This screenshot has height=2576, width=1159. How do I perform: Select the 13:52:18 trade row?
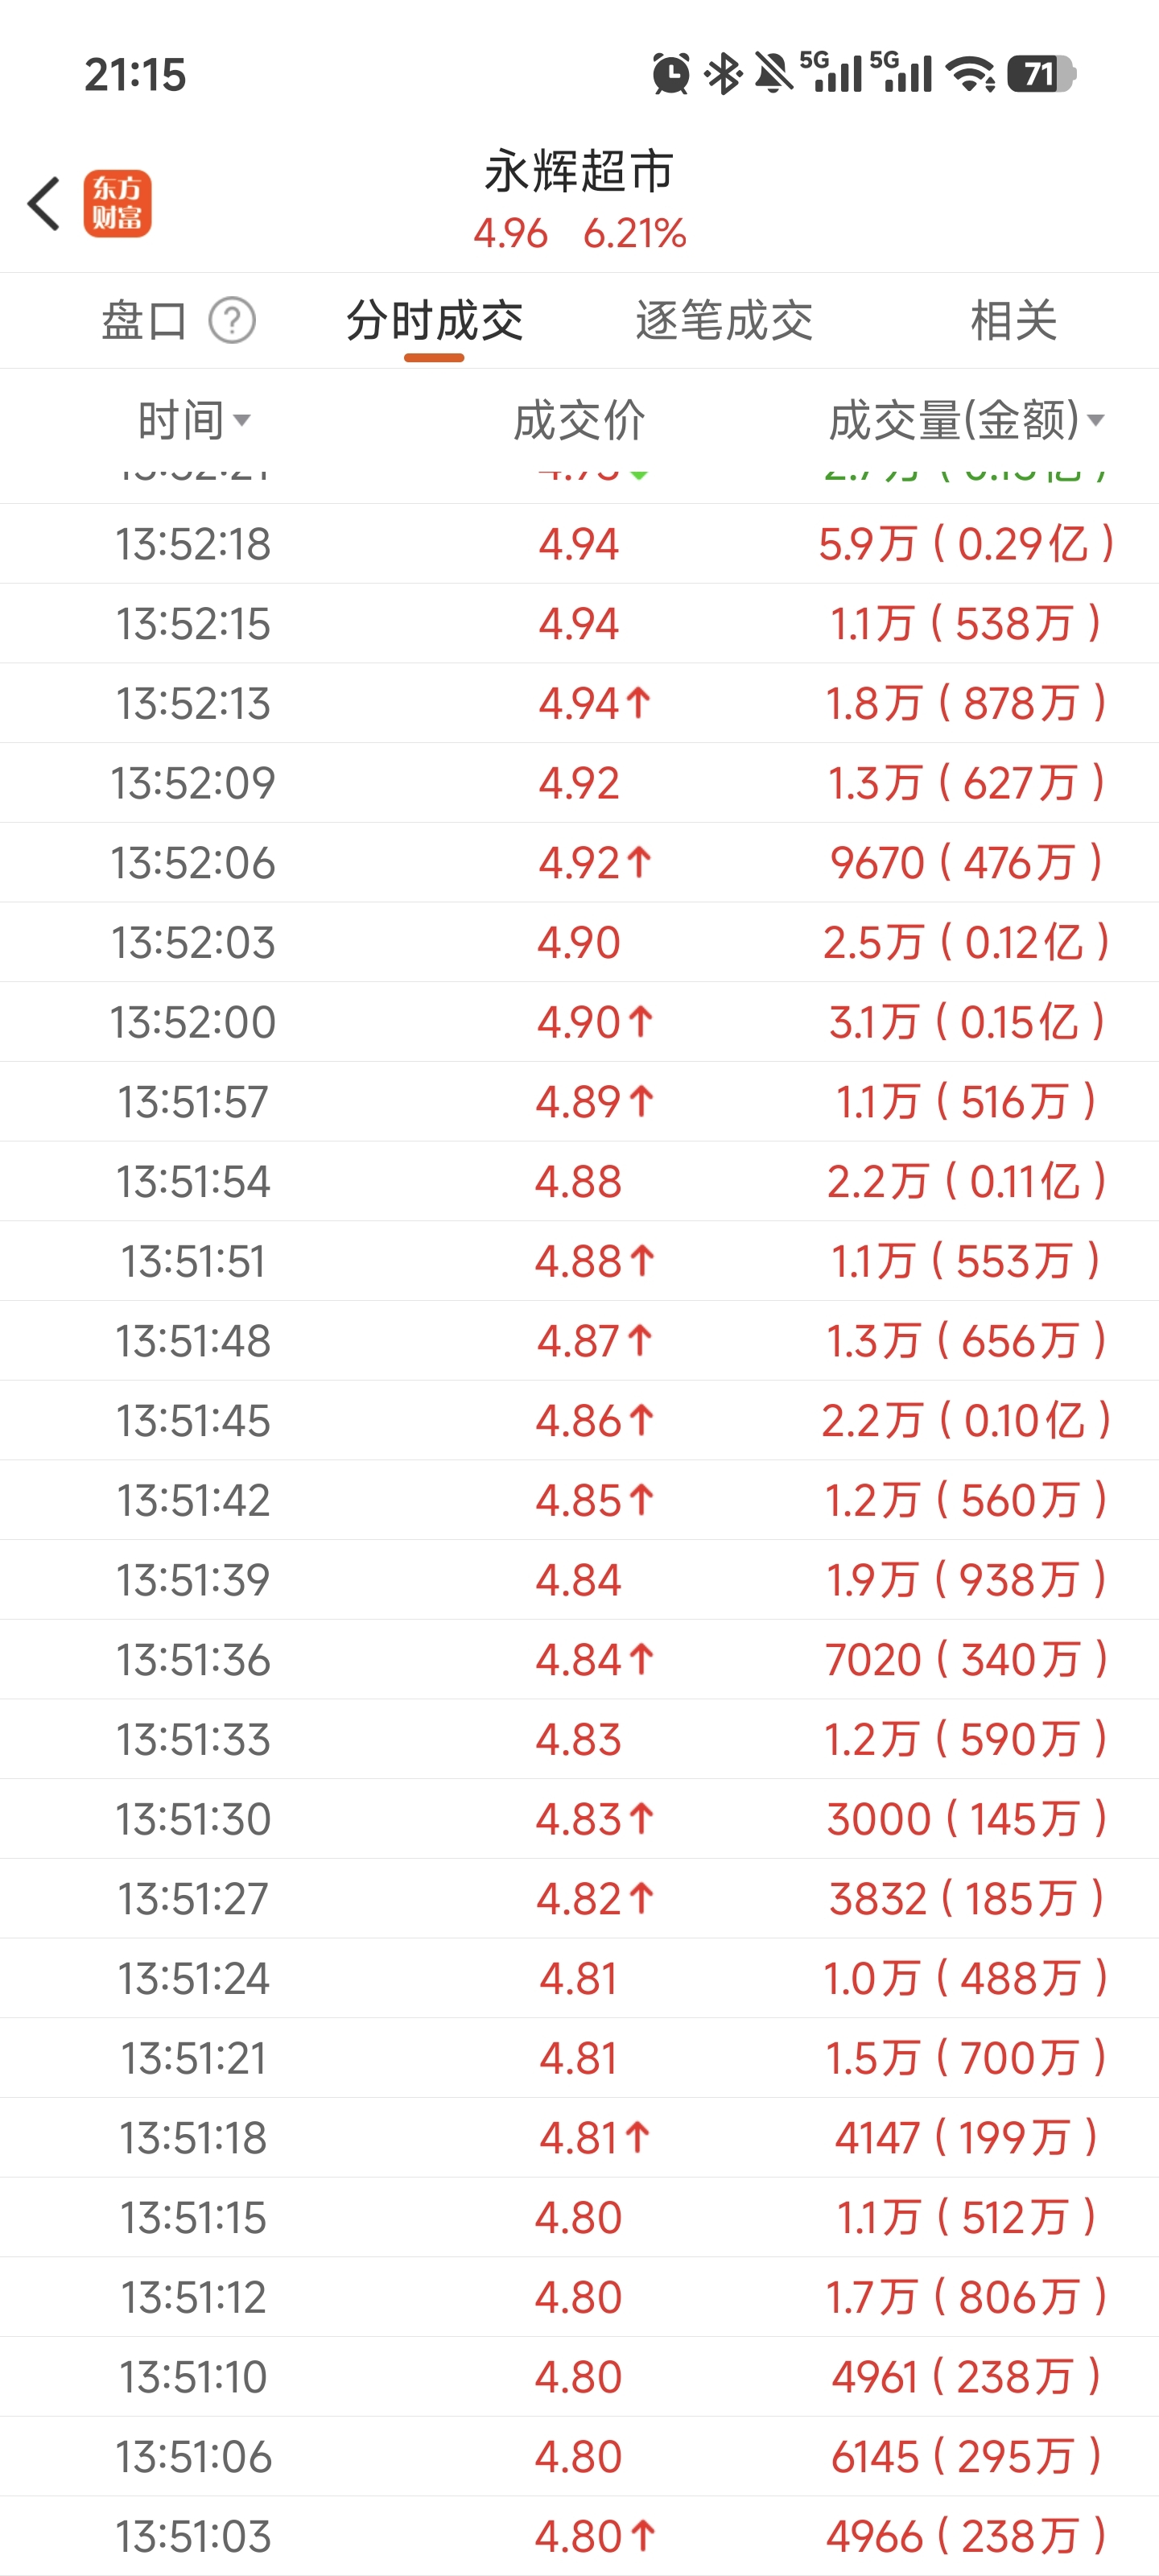(x=579, y=544)
